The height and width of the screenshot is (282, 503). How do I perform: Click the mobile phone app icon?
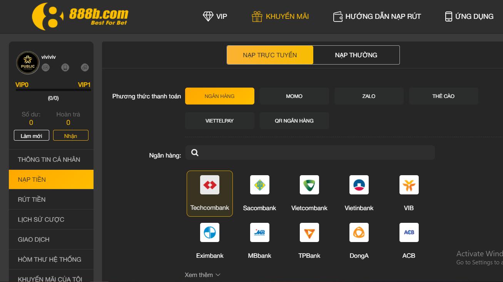448,17
